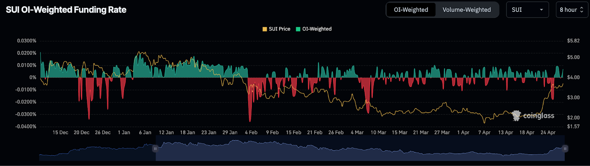Open the 8 hour interval selector
This screenshot has width=590, height=166.
[x=572, y=10]
